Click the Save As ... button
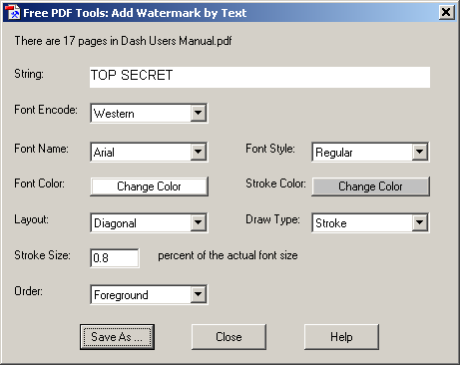The image size is (460, 365). [x=117, y=337]
